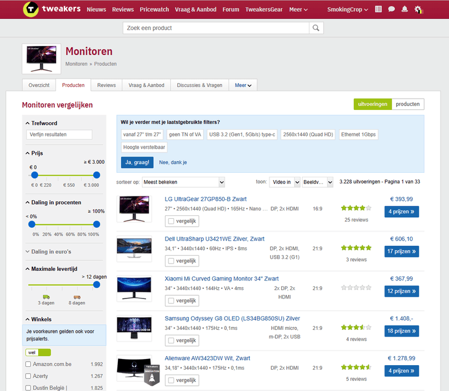Click the 'Ja, graag!' button

[137, 162]
